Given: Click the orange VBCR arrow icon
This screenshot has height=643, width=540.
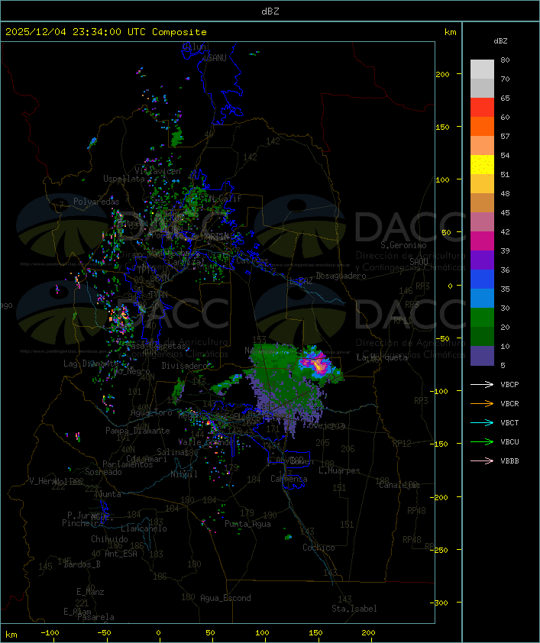Looking at the screenshot, I should (x=482, y=403).
